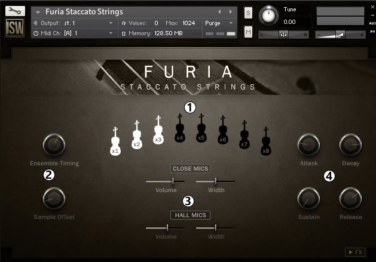Select the x7 violin ensemble size
376x262 pixels.
click(244, 135)
